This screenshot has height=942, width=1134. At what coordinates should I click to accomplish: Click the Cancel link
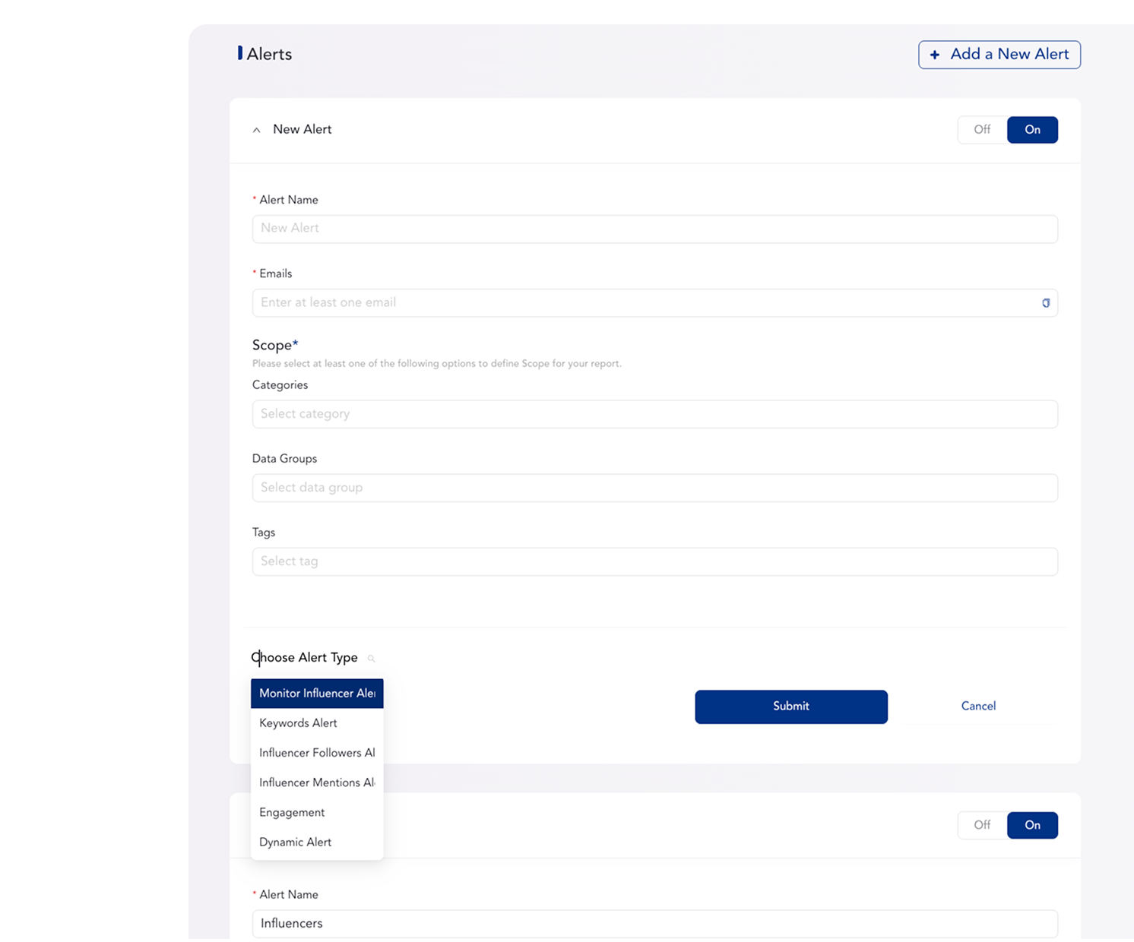click(978, 706)
